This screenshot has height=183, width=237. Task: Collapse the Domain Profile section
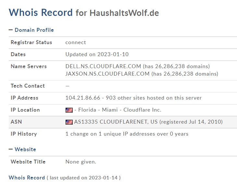pos(11,30)
